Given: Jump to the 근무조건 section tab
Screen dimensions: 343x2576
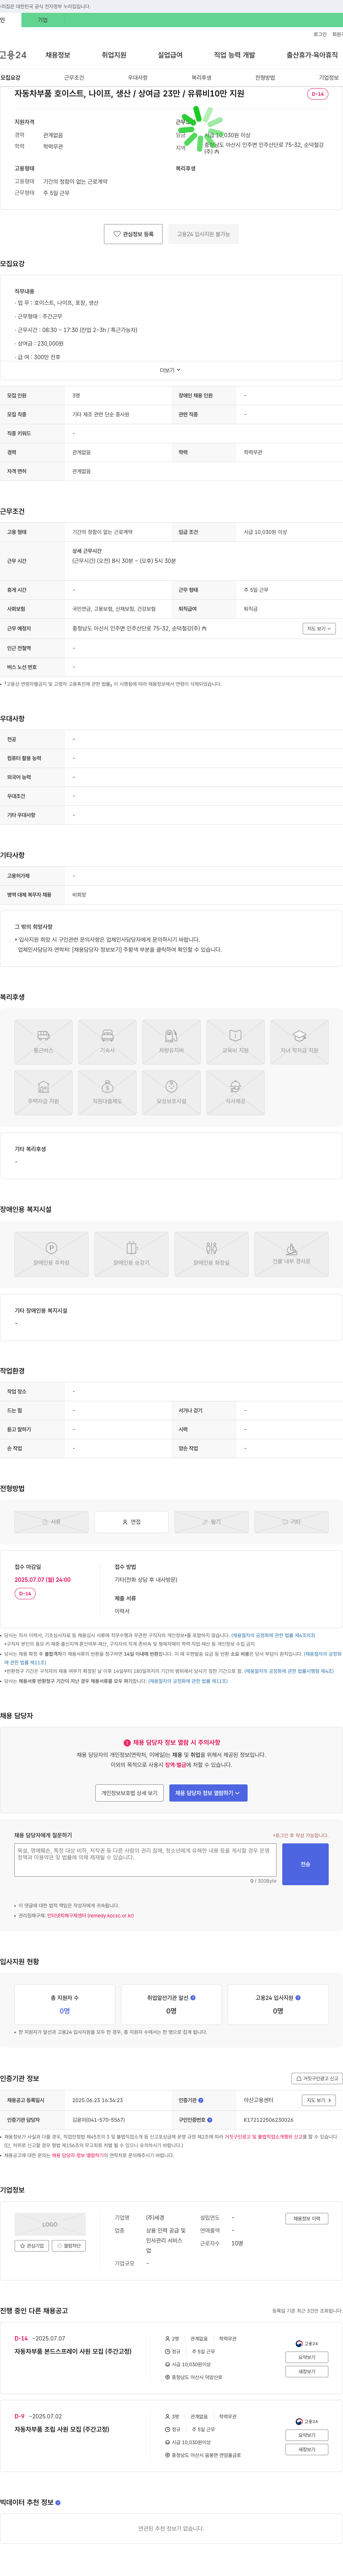Looking at the screenshot, I should (74, 77).
